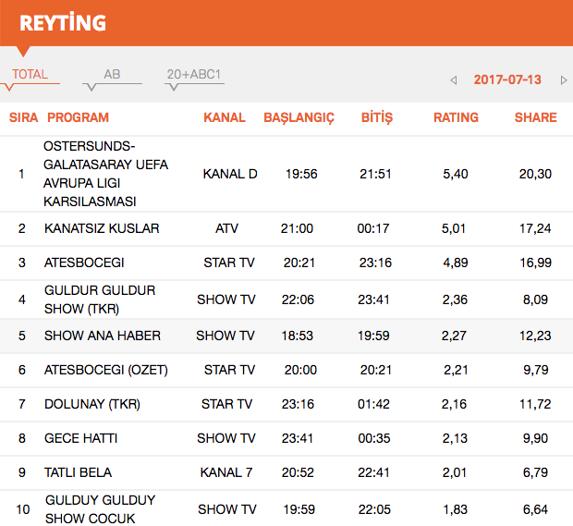Click the DOLUNAY (TKR) program row

coord(286,404)
